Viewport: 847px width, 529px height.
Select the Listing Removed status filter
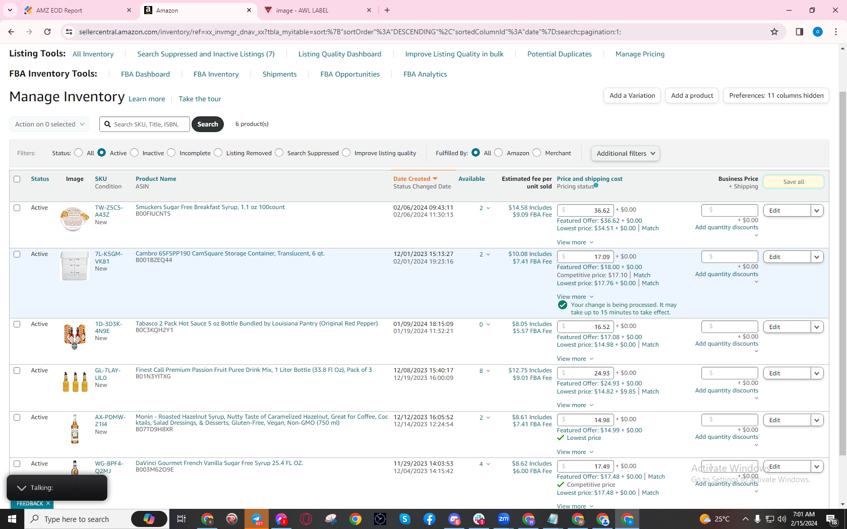click(218, 153)
